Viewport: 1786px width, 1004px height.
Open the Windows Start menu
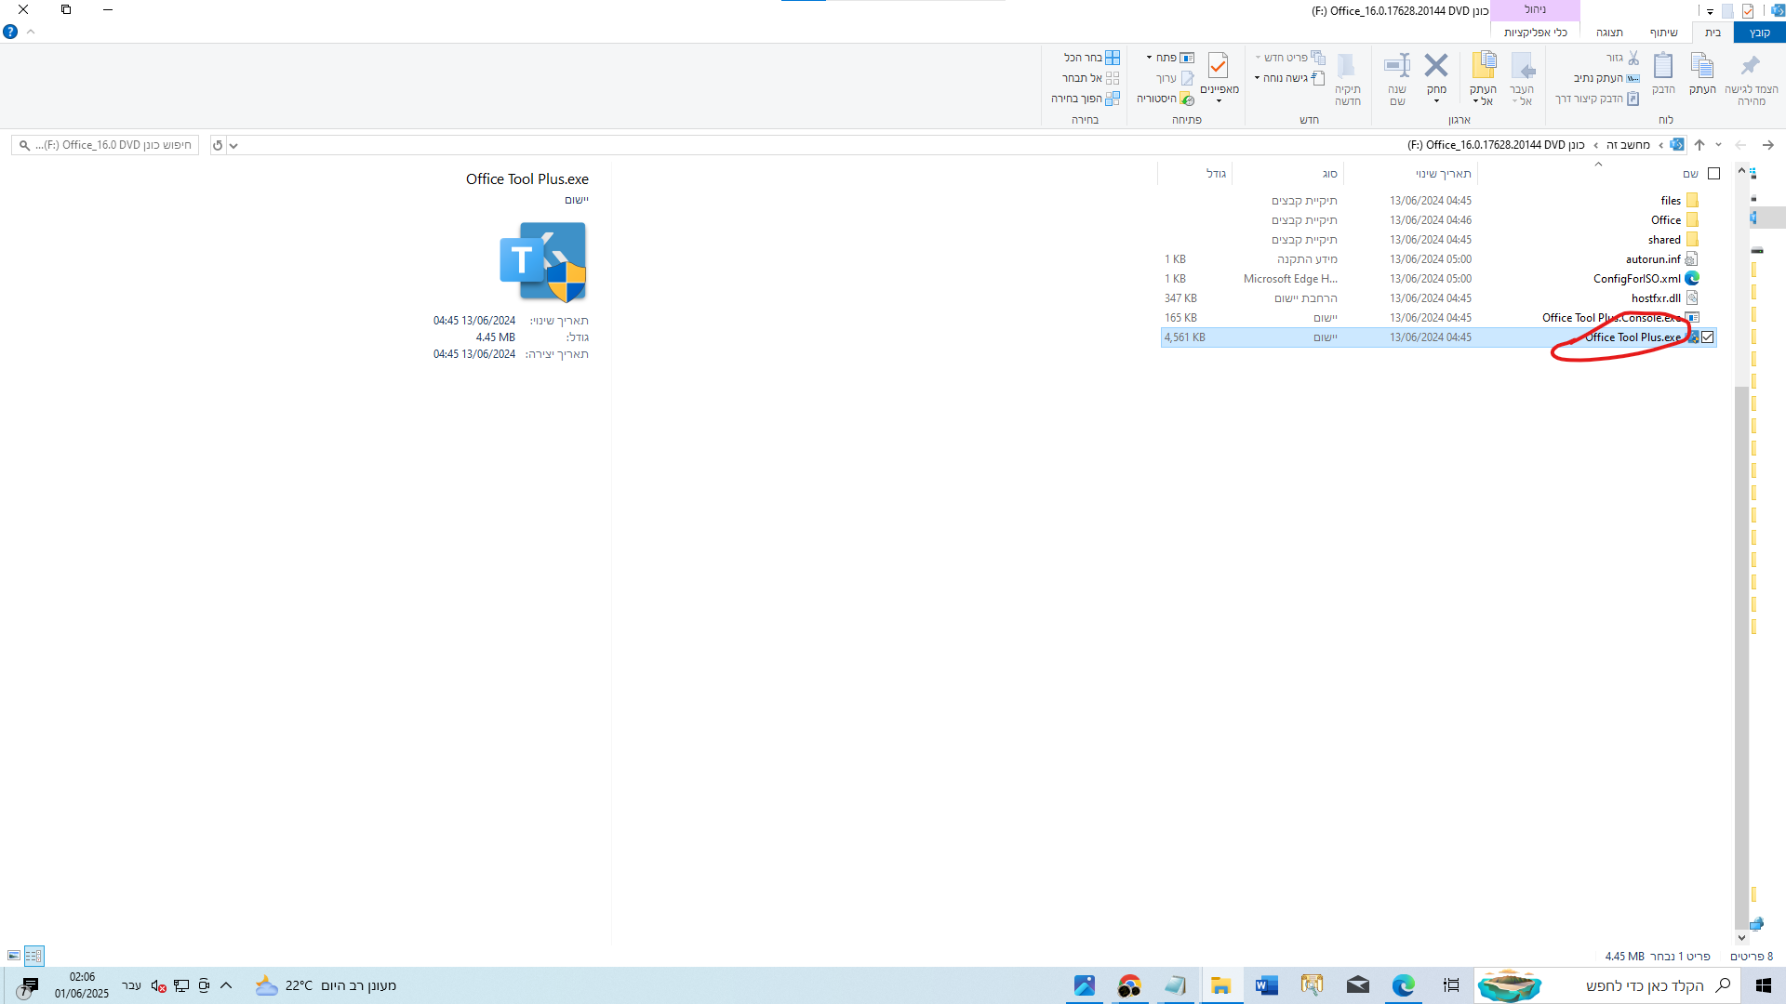1764,985
